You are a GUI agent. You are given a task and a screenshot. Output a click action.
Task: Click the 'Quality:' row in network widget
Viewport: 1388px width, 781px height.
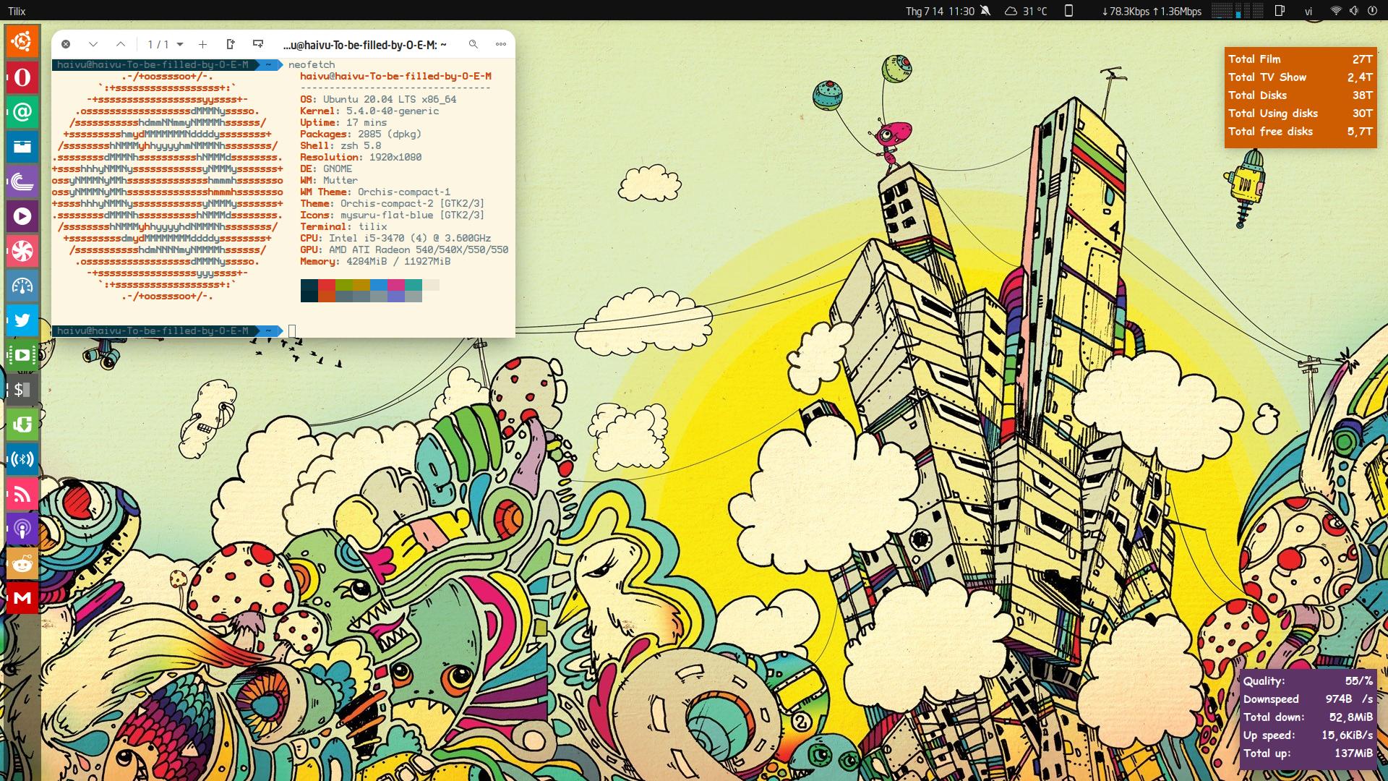pos(1308,681)
